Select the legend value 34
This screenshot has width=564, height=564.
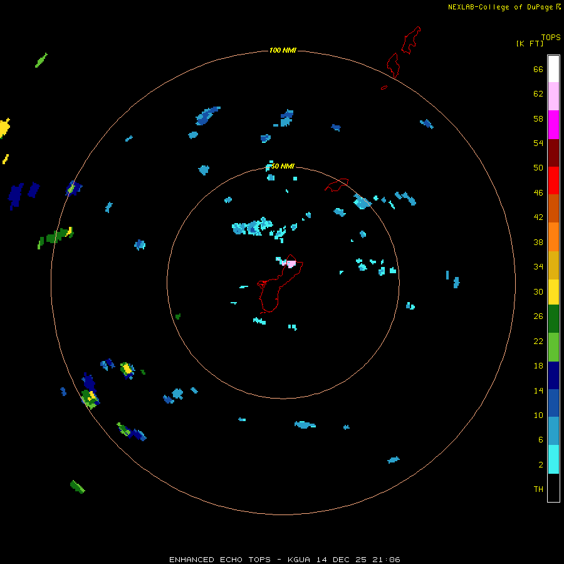[538, 267]
